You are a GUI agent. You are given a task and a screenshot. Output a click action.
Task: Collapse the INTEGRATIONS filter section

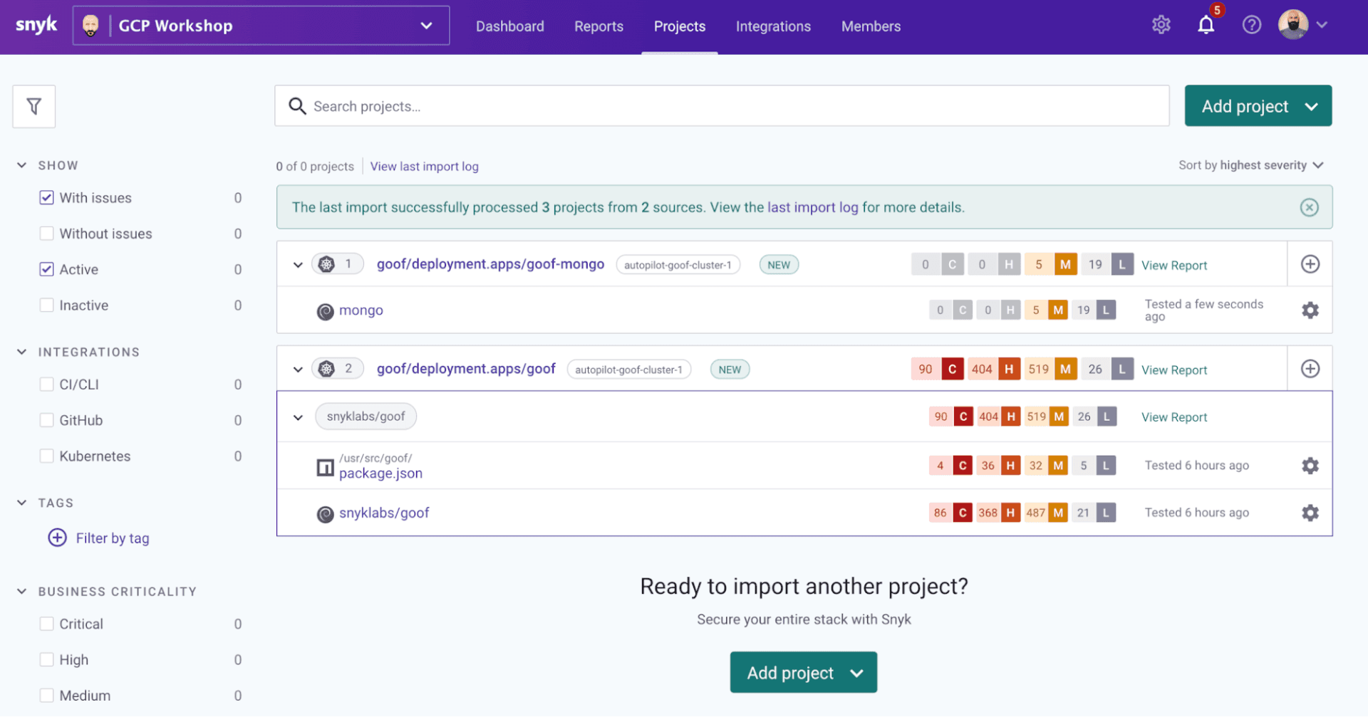click(x=22, y=352)
